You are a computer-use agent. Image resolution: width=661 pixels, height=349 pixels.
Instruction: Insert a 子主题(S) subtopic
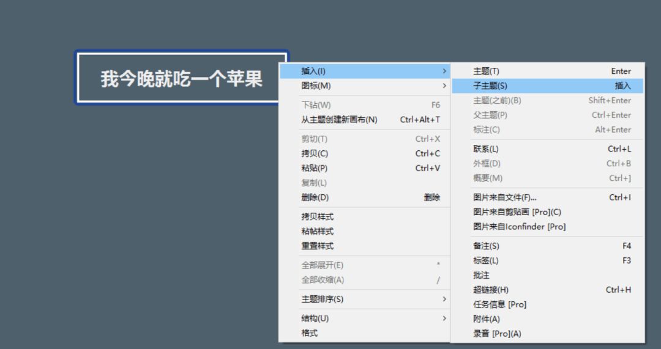[x=548, y=86]
